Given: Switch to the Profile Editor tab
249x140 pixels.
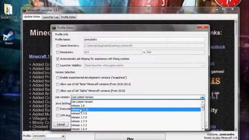Looking at the screenshot, I should (68, 17).
